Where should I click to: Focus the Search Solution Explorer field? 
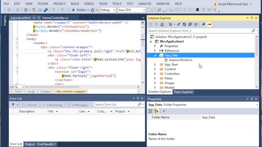pyautogui.click(x=200, y=31)
